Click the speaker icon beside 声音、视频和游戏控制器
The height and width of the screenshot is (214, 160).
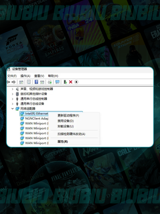click(x=17, y=89)
